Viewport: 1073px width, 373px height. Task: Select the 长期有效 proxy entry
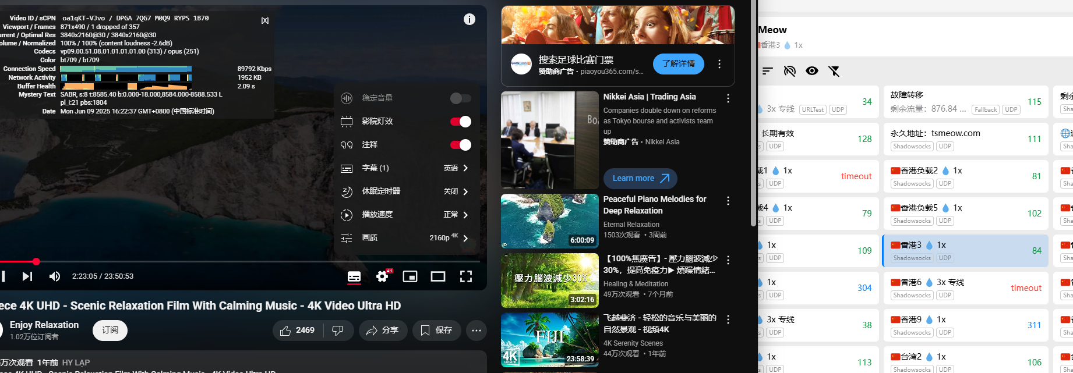(818, 139)
